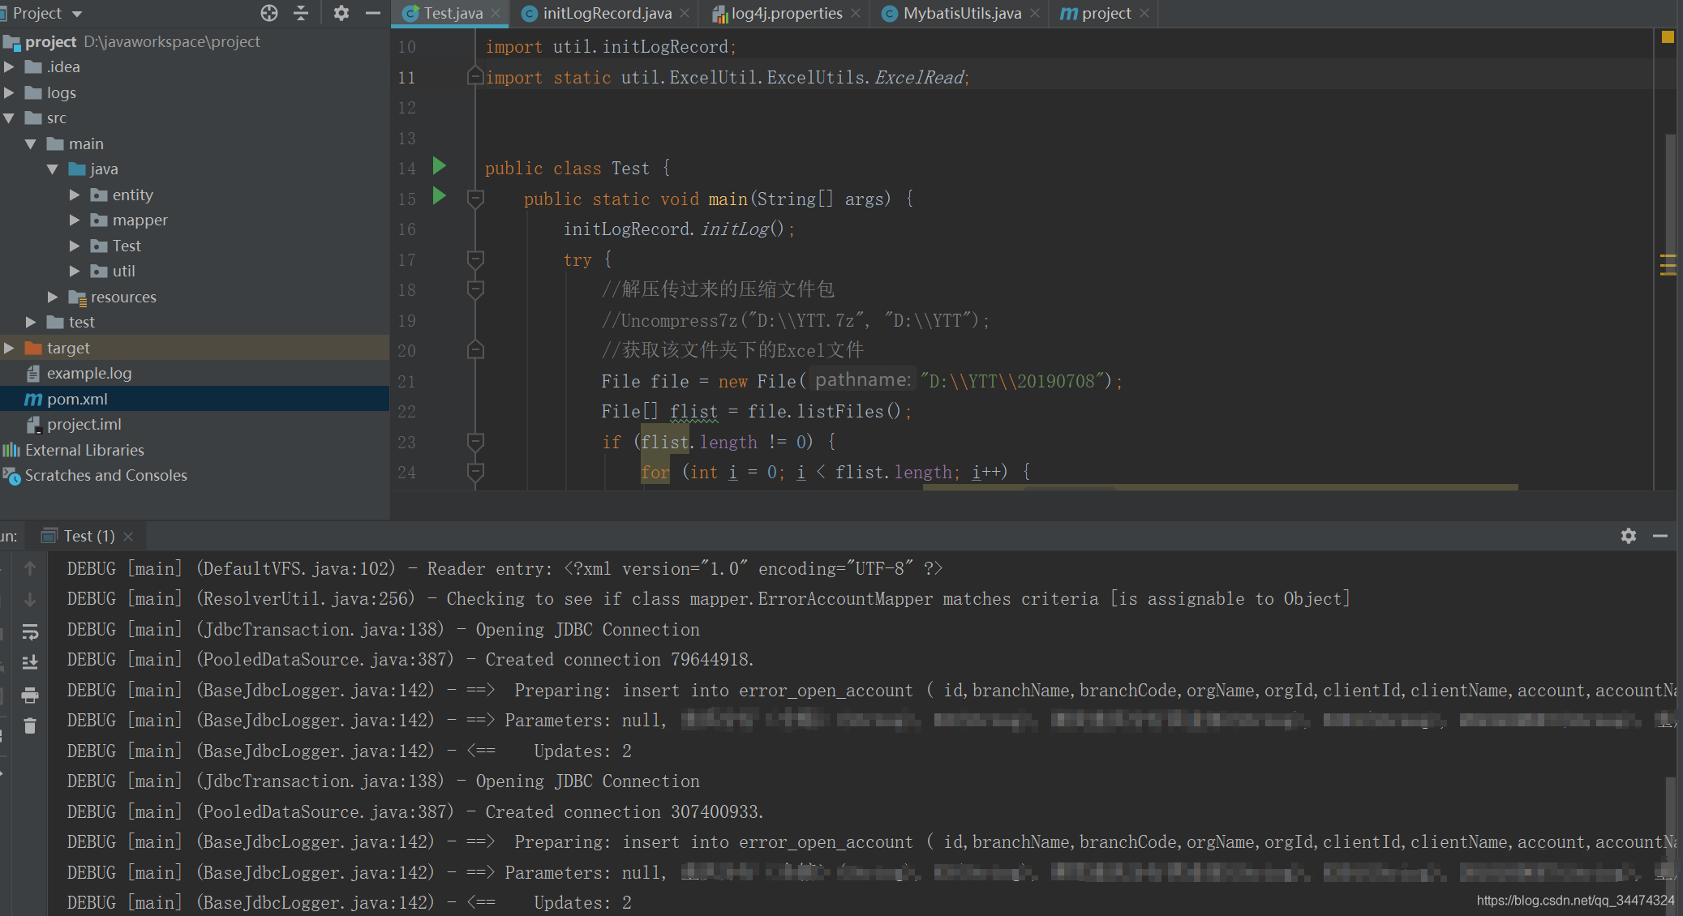Switch to the log4j.properties tab
1683x916 pixels.
(781, 13)
